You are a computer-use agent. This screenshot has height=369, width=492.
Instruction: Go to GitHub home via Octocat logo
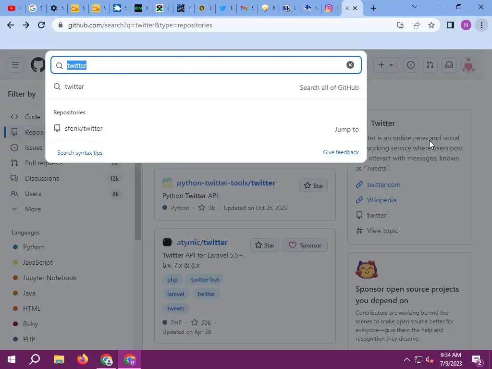(x=37, y=65)
